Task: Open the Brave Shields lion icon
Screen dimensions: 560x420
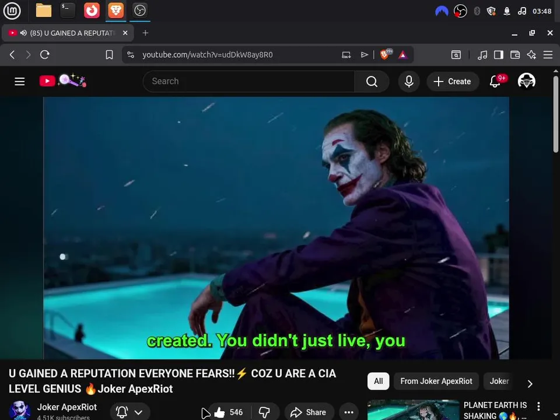Action: [386, 54]
